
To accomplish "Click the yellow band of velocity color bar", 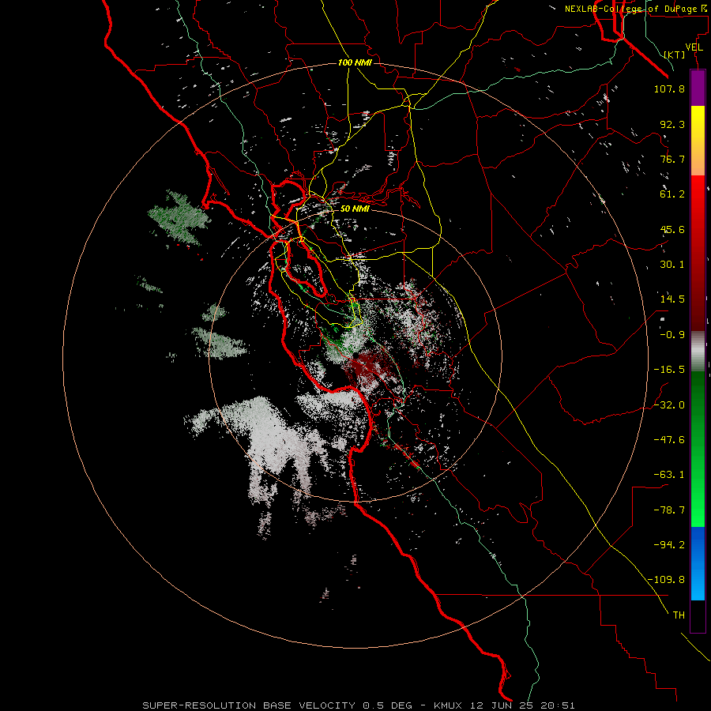I will (x=698, y=118).
